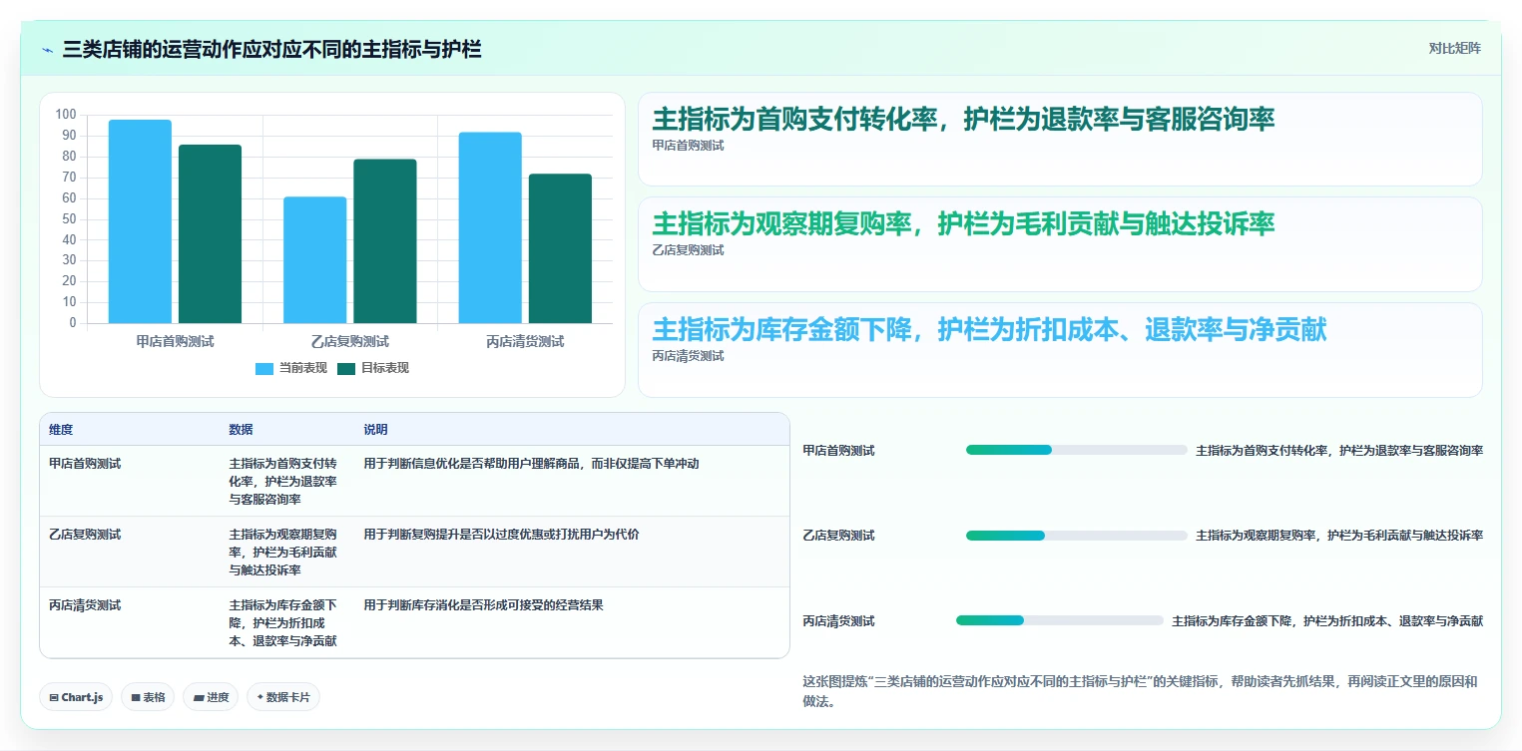The width and height of the screenshot is (1522, 751).
Task: Click the 维度 column header
Action: point(61,430)
